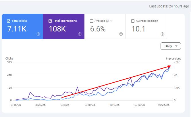Enable the Average position checkbox
The width and height of the screenshot is (191, 117).
133,21
